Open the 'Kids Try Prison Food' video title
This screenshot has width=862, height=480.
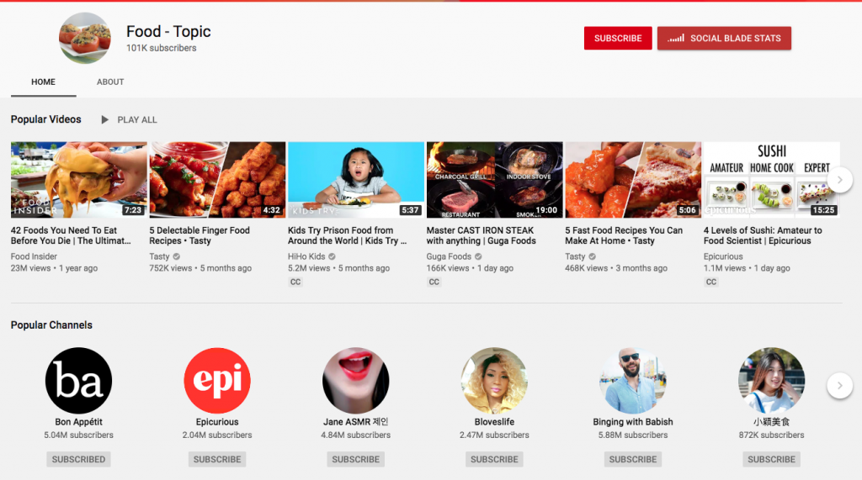[347, 235]
